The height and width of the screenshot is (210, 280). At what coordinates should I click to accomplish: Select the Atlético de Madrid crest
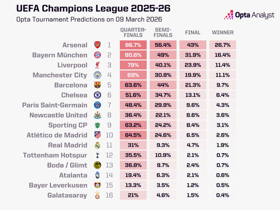(98, 135)
